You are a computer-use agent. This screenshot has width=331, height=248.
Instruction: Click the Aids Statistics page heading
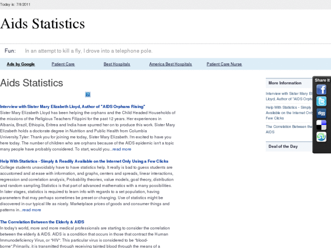click(x=31, y=83)
